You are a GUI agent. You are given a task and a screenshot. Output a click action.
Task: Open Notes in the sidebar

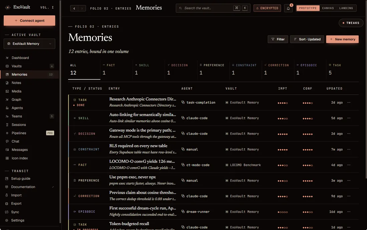pos(29,83)
